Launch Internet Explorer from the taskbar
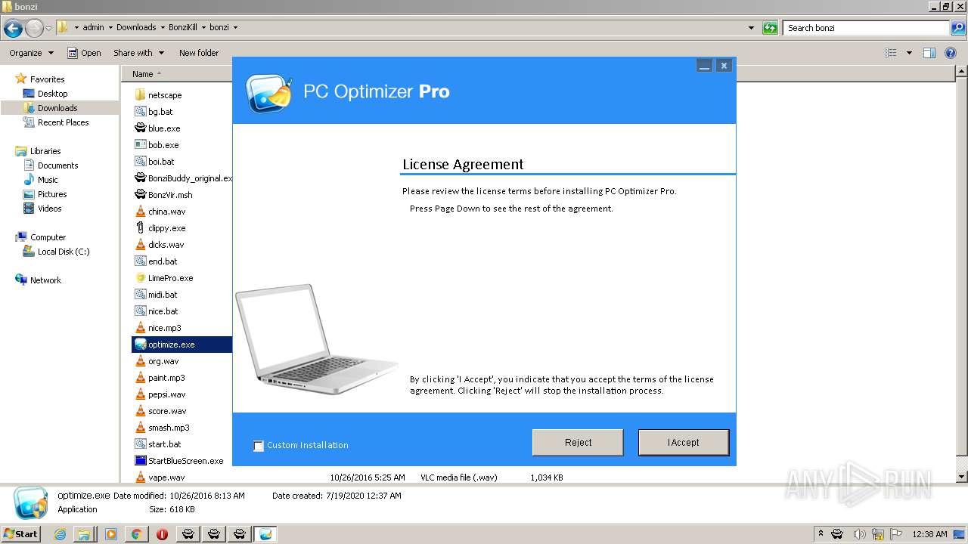 point(60,534)
